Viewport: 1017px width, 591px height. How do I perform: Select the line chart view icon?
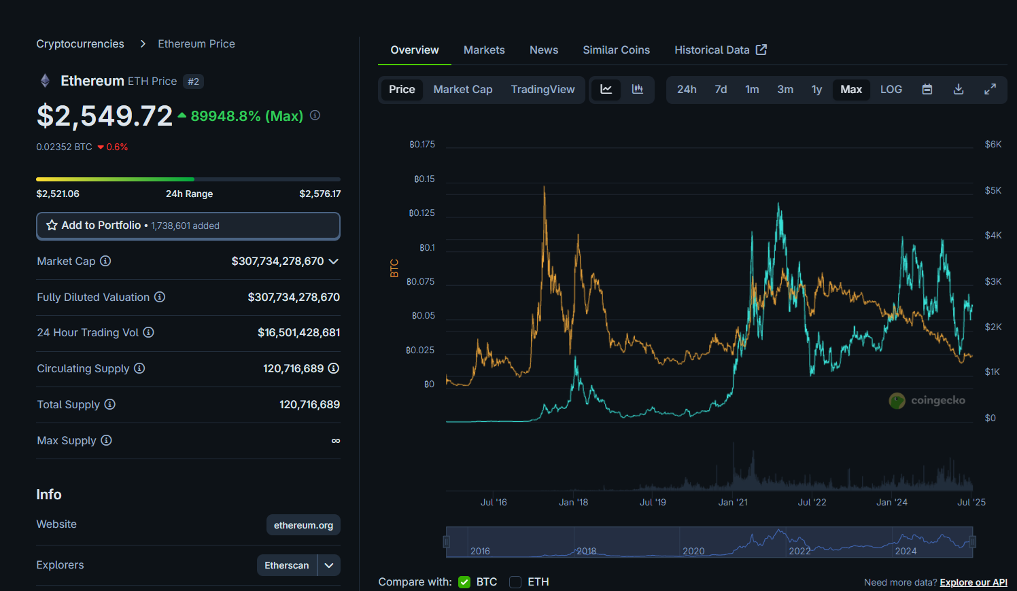coord(606,90)
